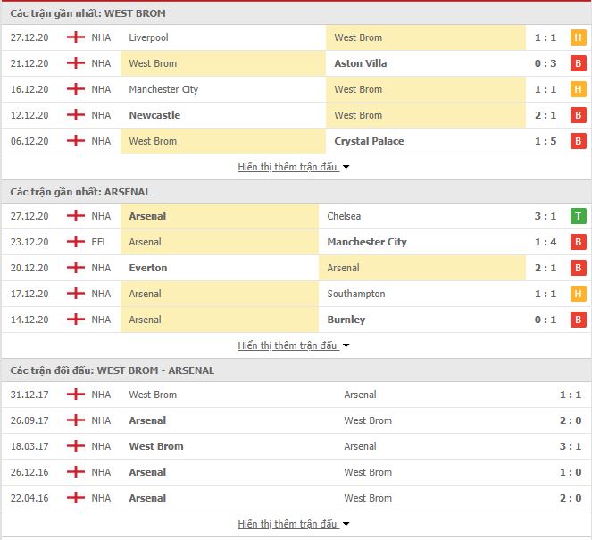Click the 3 : 1 score of Arsenal vs Chelsea
Viewport: 592px width, 540px height.
[546, 216]
